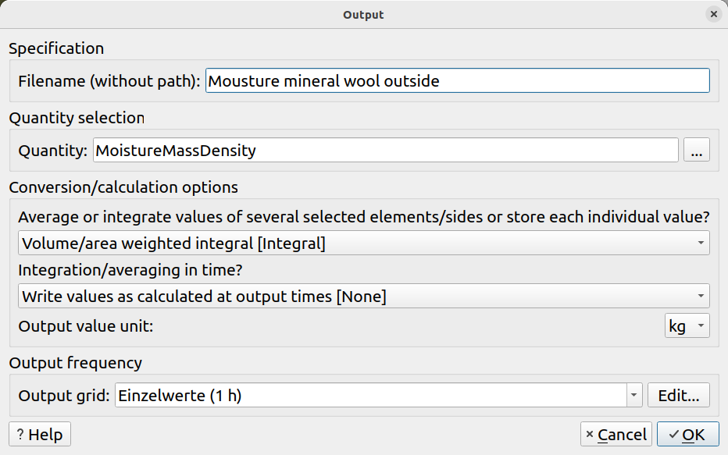
Task: Click 'Output grid:' label
Action: [63, 396]
